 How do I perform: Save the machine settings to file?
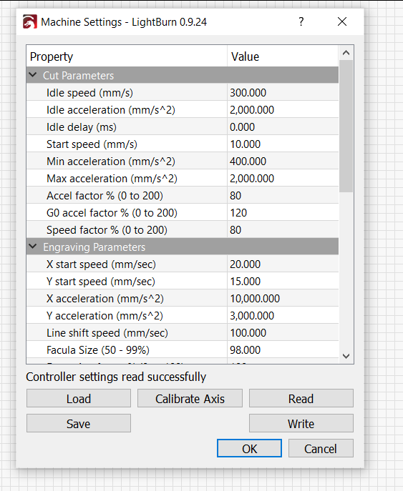(x=79, y=424)
